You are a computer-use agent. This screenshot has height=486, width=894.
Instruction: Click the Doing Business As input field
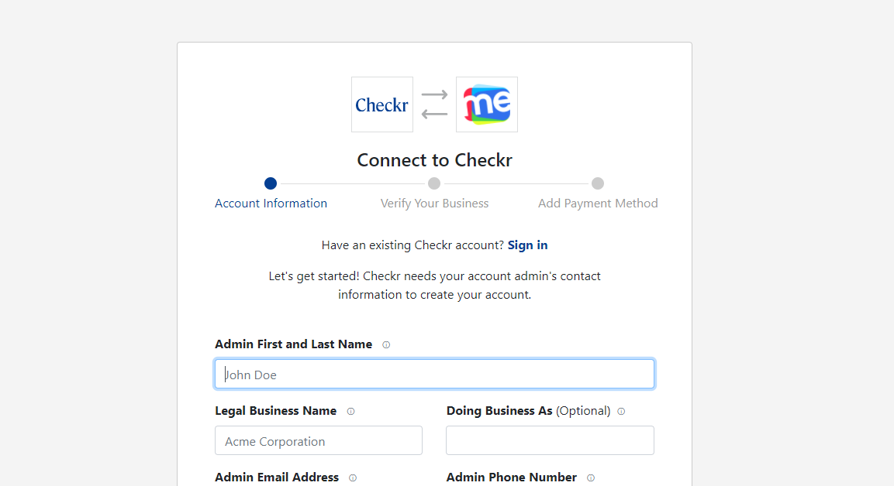pyautogui.click(x=550, y=441)
